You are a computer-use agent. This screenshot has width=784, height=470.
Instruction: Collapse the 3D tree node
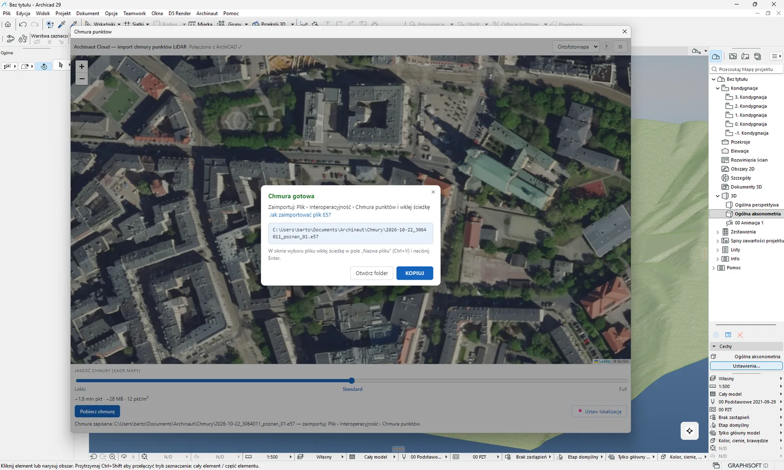tap(718, 196)
